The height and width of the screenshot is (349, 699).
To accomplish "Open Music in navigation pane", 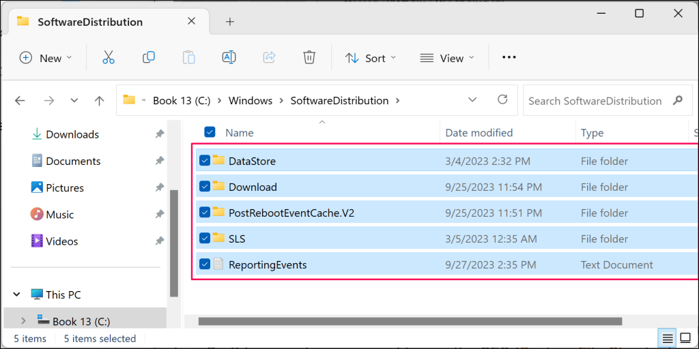I will coord(60,214).
